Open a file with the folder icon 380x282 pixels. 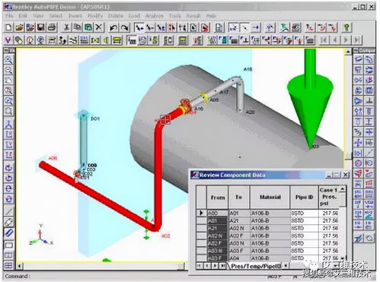[19, 27]
